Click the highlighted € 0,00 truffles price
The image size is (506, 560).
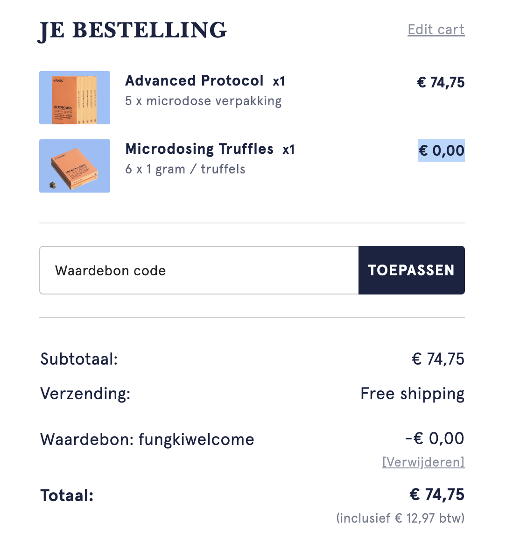(442, 151)
